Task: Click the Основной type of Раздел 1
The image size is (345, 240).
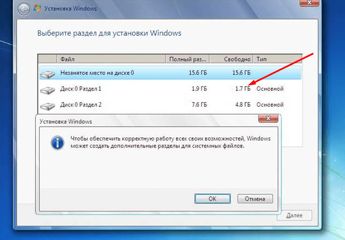Action: pyautogui.click(x=270, y=89)
